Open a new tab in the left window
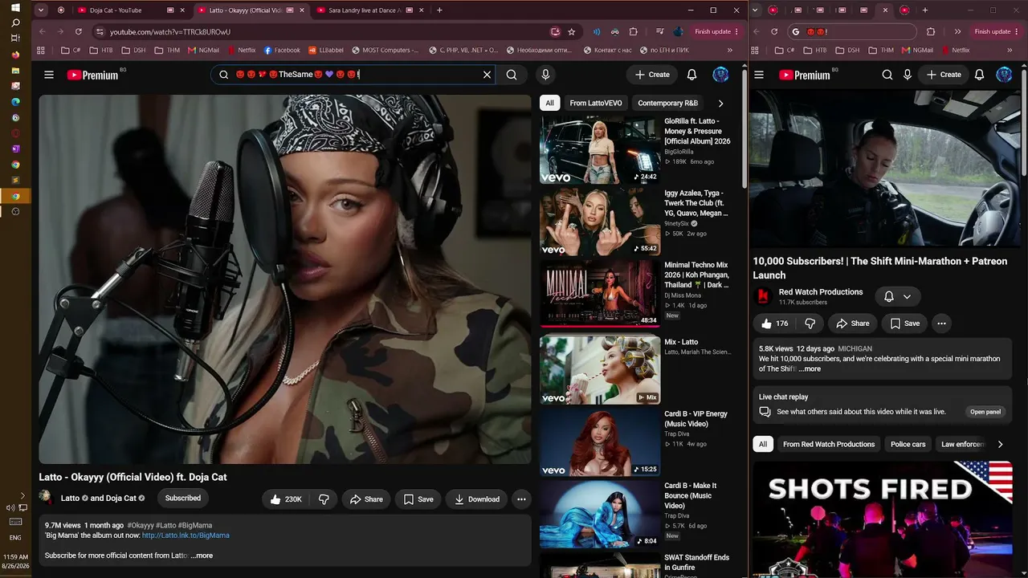 click(439, 10)
